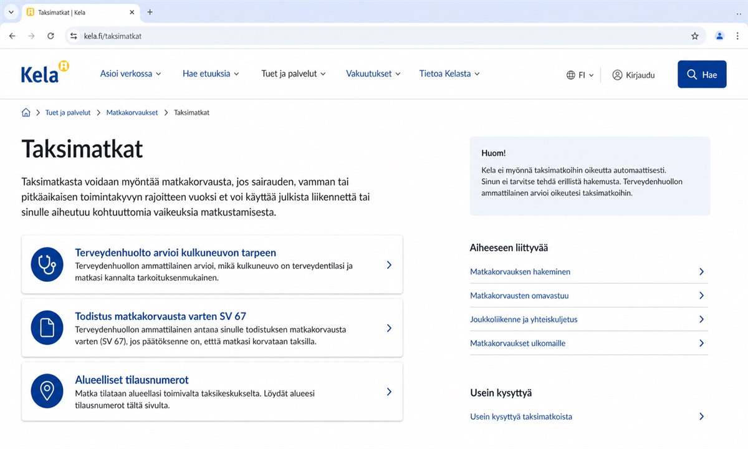Screen dimensions: 748x449
Task: Expand the Asioi verkossa menu
Action: [x=131, y=74]
